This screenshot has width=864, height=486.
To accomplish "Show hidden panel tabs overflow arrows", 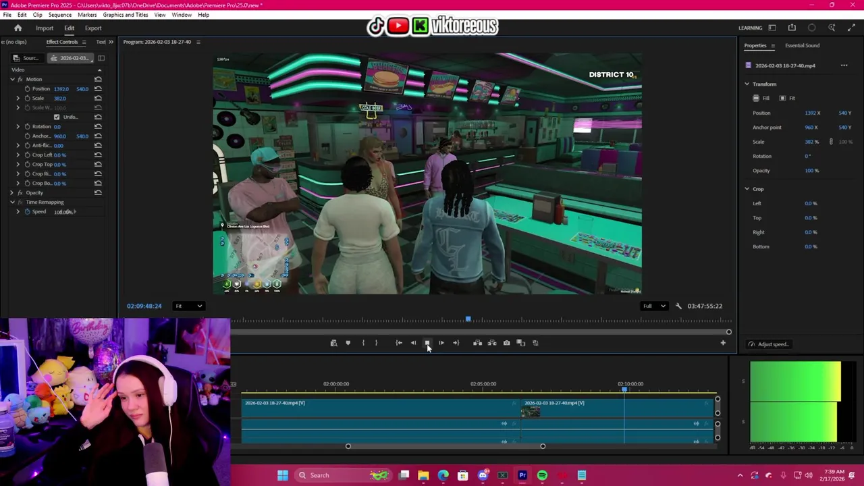I will 111,42.
